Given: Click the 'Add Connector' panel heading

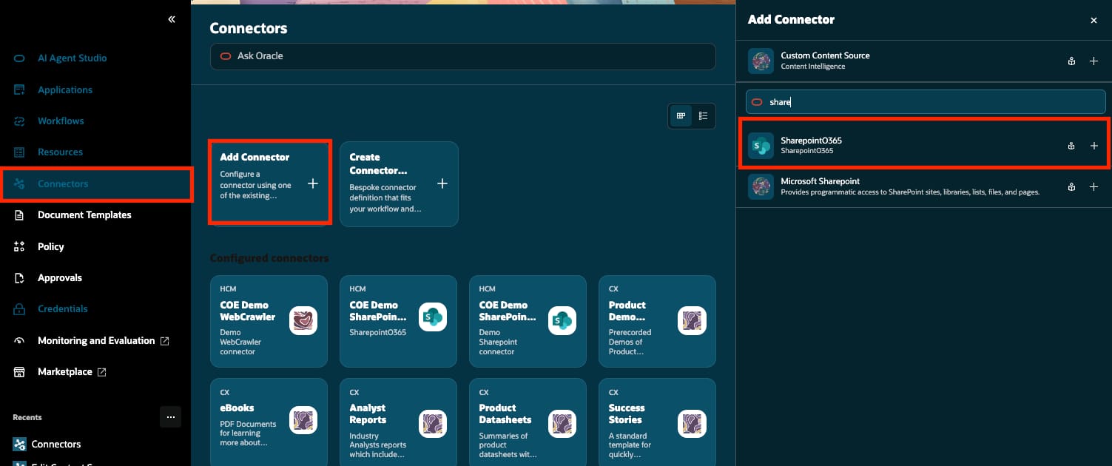Looking at the screenshot, I should (791, 20).
